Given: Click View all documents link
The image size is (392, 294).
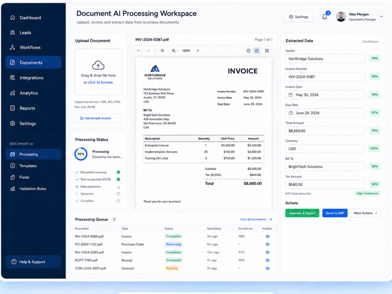Looking at the screenshot, I should [256, 219].
